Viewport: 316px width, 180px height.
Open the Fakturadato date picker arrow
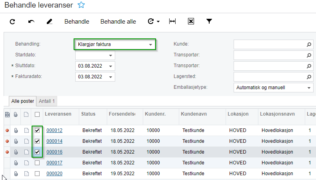point(110,77)
